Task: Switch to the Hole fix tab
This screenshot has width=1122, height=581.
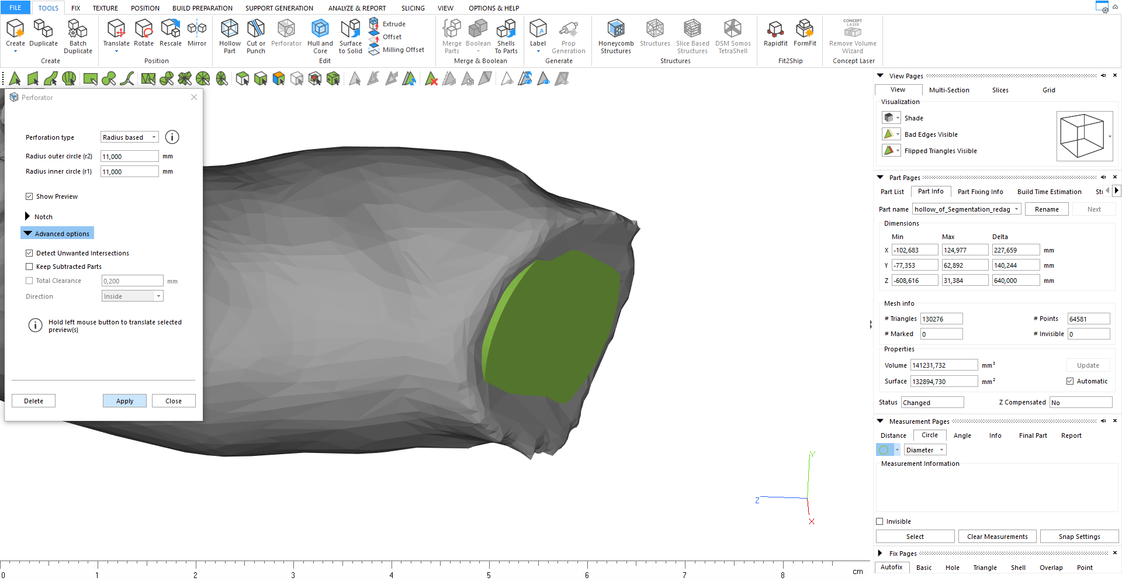Action: point(952,568)
